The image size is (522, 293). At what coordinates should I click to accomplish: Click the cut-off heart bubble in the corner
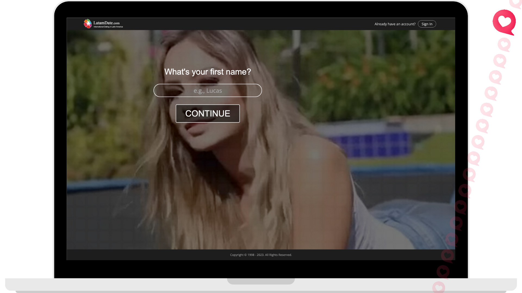516,3
